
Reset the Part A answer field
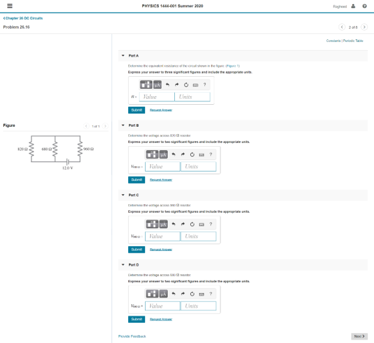[x=186, y=85]
